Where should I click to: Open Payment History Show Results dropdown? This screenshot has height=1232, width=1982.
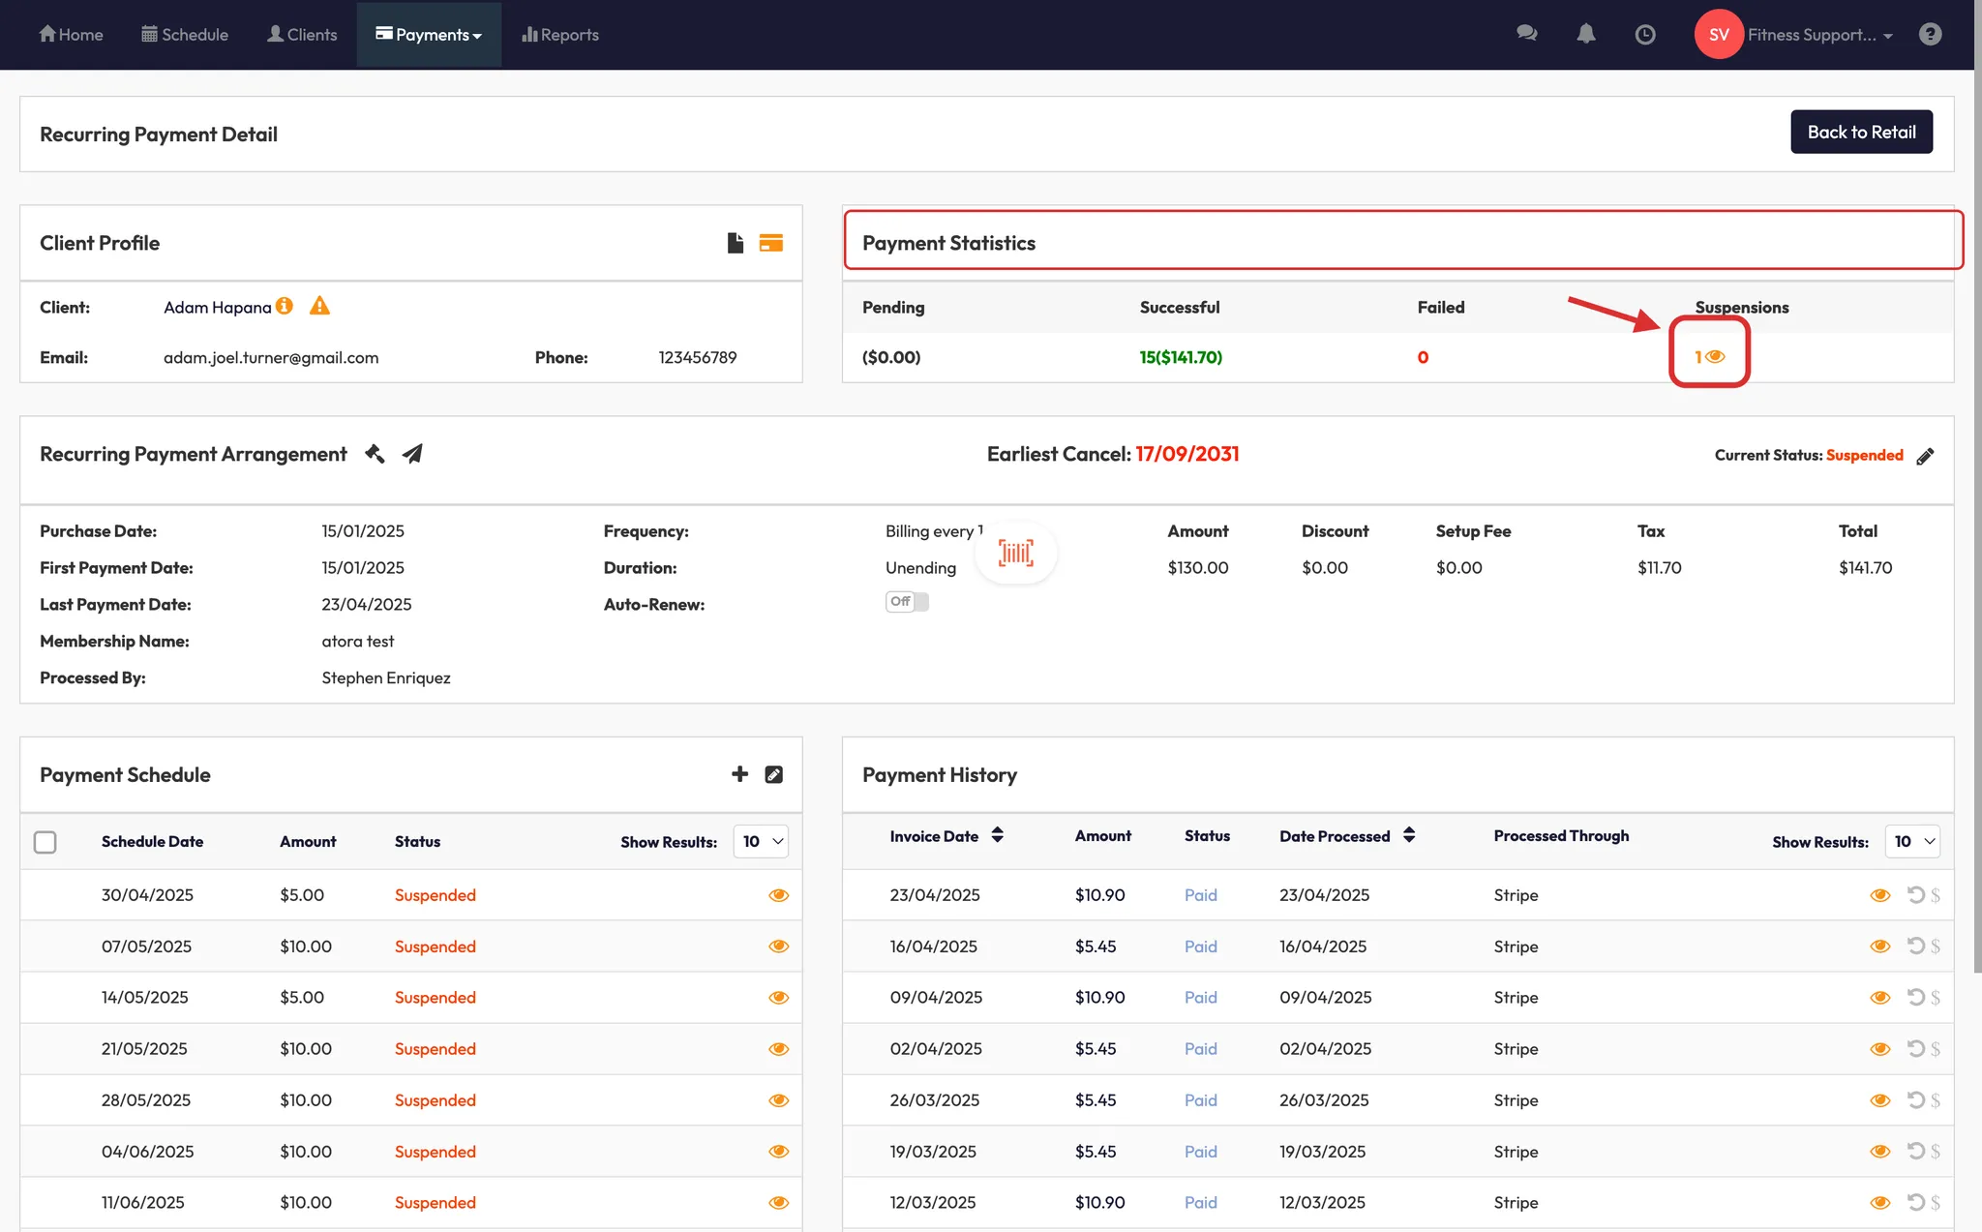pos(1912,842)
